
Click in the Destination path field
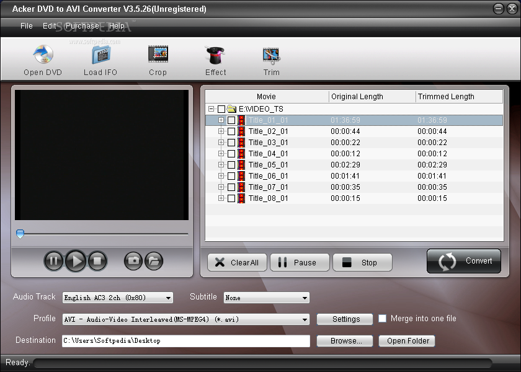point(186,341)
